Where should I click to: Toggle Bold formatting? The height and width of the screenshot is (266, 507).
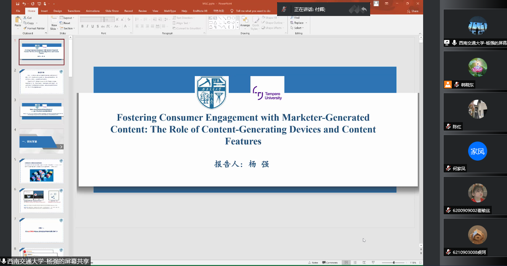[82, 26]
